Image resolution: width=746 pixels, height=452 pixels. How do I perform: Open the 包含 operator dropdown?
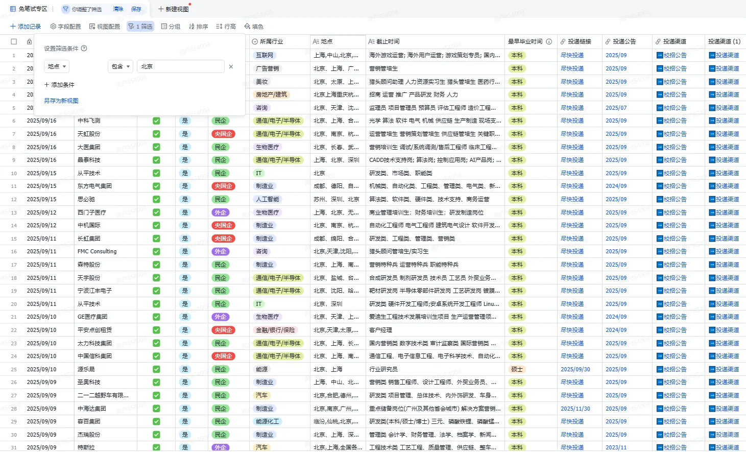(121, 66)
